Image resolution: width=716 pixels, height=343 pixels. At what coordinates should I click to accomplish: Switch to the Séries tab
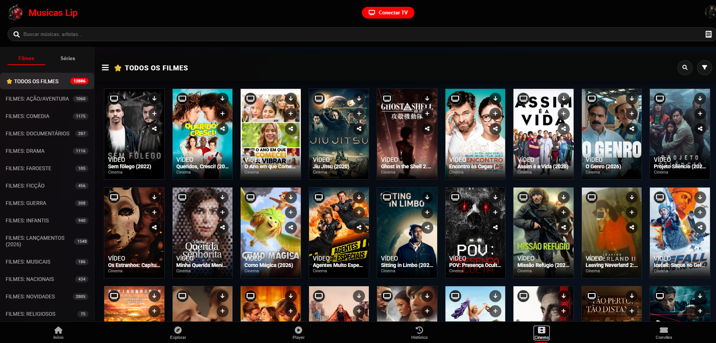pyautogui.click(x=68, y=58)
